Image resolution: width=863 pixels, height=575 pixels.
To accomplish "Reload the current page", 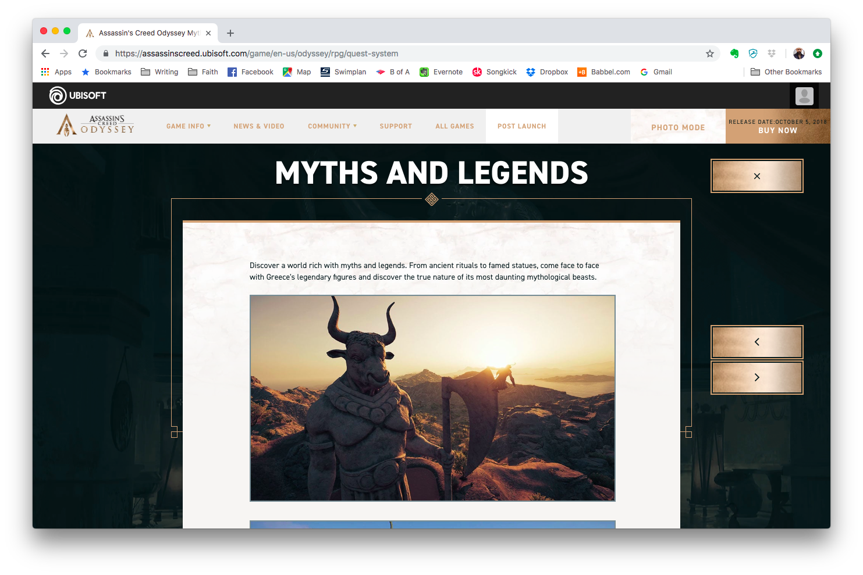I will pyautogui.click(x=83, y=53).
